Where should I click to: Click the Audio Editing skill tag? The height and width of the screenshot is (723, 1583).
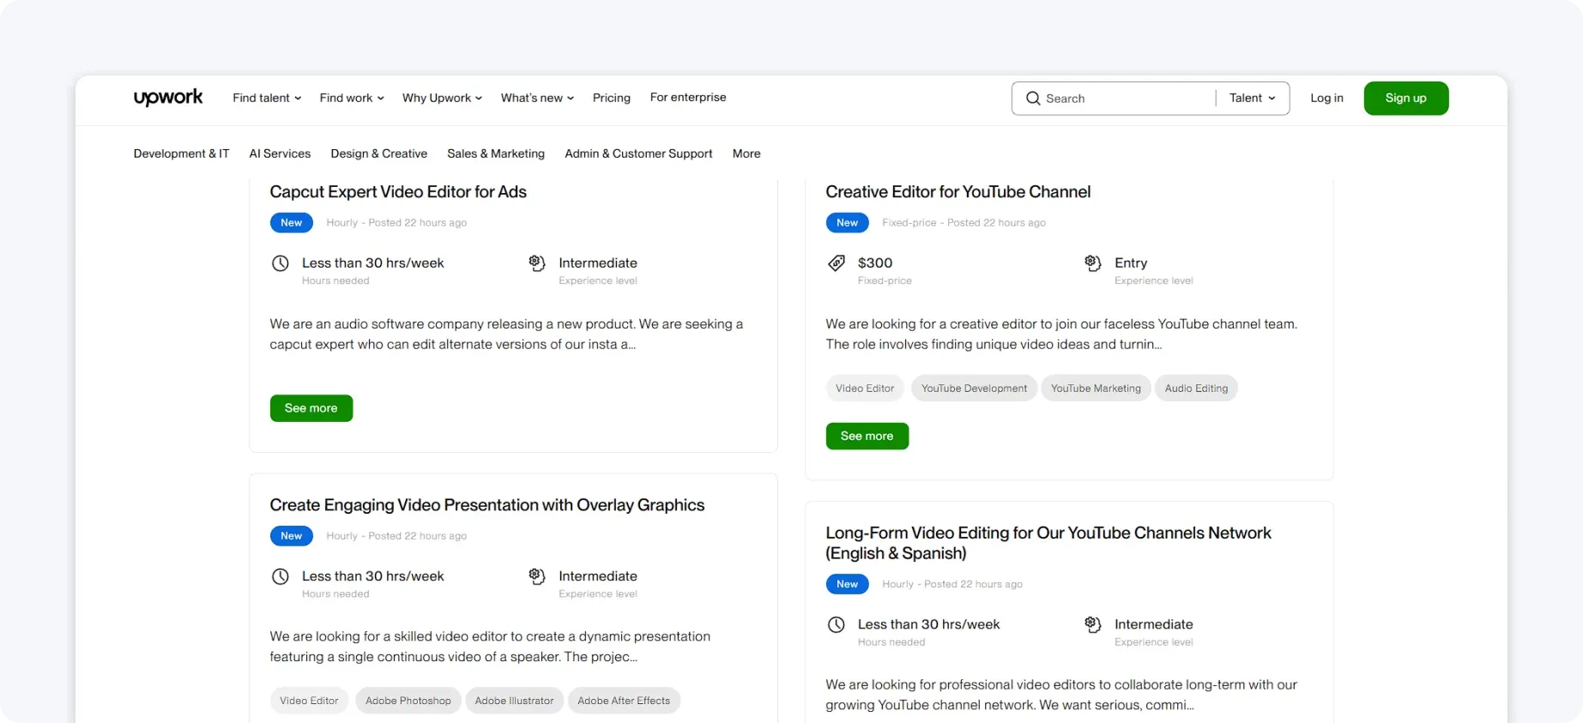pos(1196,389)
